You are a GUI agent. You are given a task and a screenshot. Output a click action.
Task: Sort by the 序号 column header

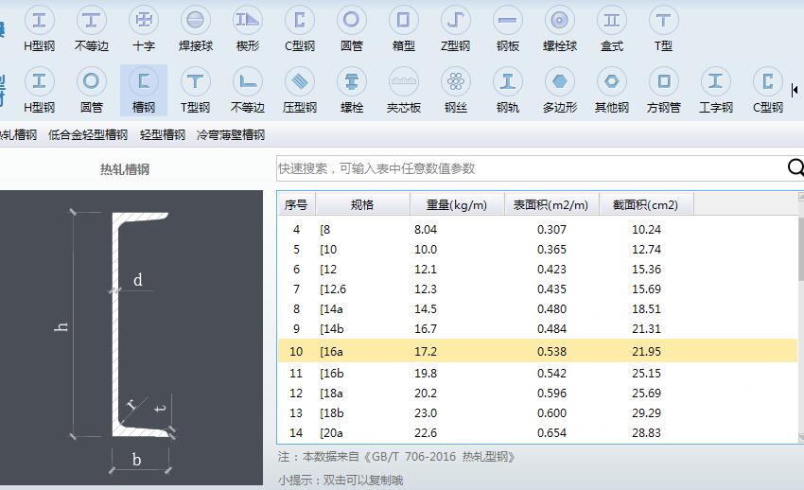[296, 204]
